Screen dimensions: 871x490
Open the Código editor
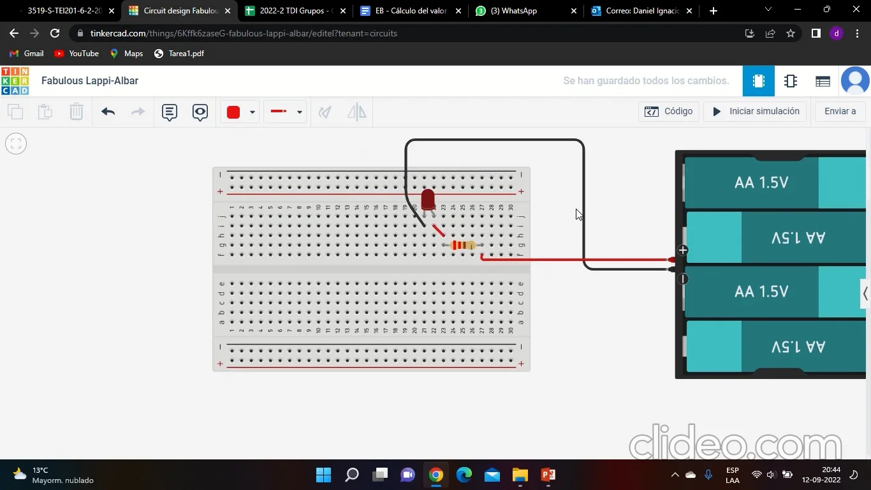pos(669,111)
